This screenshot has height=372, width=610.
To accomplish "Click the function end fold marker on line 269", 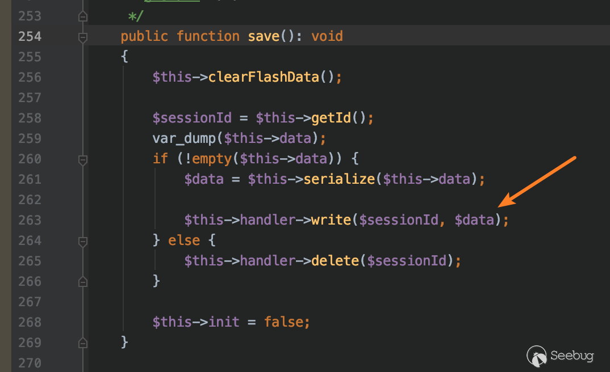I will pyautogui.click(x=83, y=342).
